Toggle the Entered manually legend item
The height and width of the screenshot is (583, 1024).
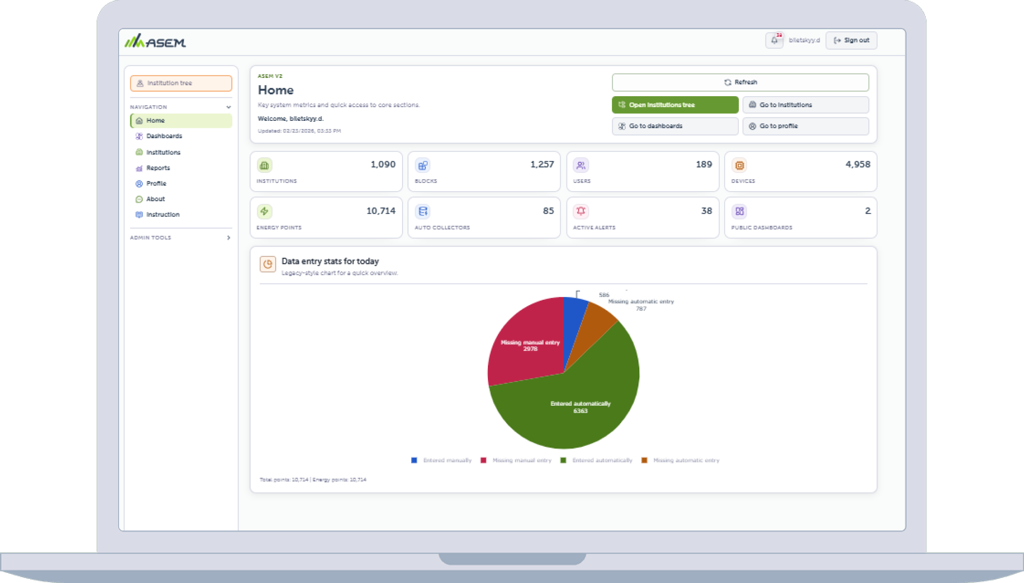441,460
